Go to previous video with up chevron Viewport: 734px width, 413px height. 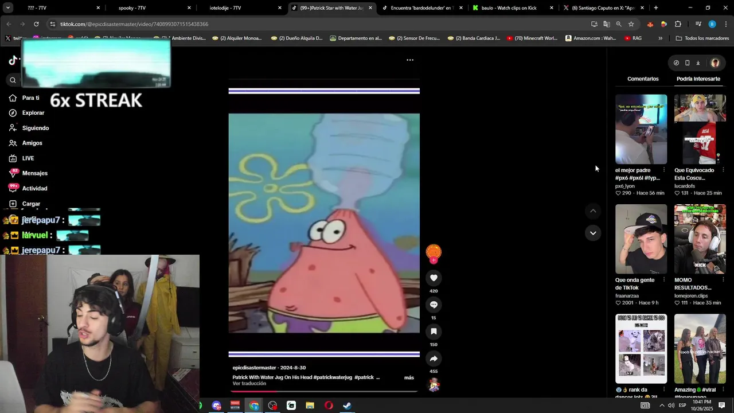click(x=593, y=211)
